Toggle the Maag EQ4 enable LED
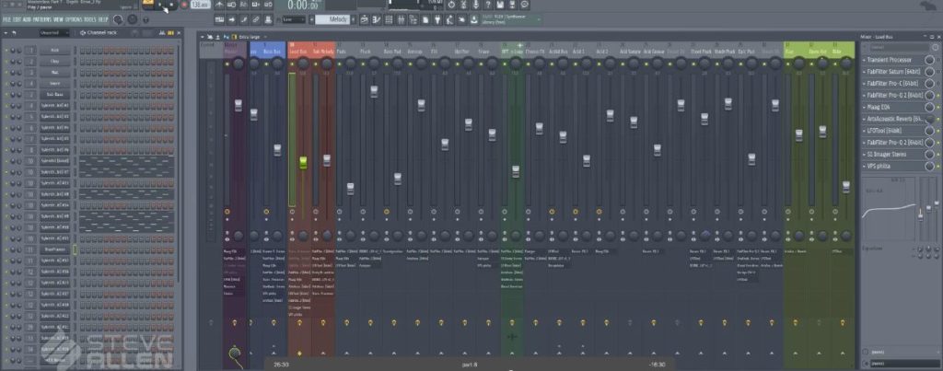 pyautogui.click(x=938, y=107)
